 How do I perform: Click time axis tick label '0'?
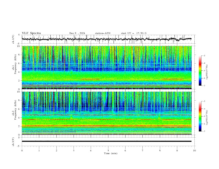(22, 150)
